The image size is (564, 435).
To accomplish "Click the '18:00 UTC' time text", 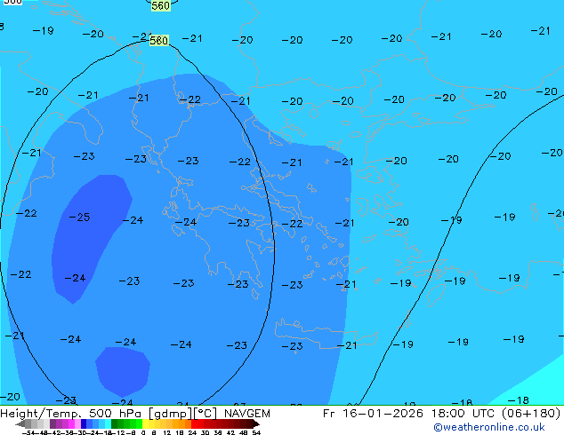I will click(464, 414).
